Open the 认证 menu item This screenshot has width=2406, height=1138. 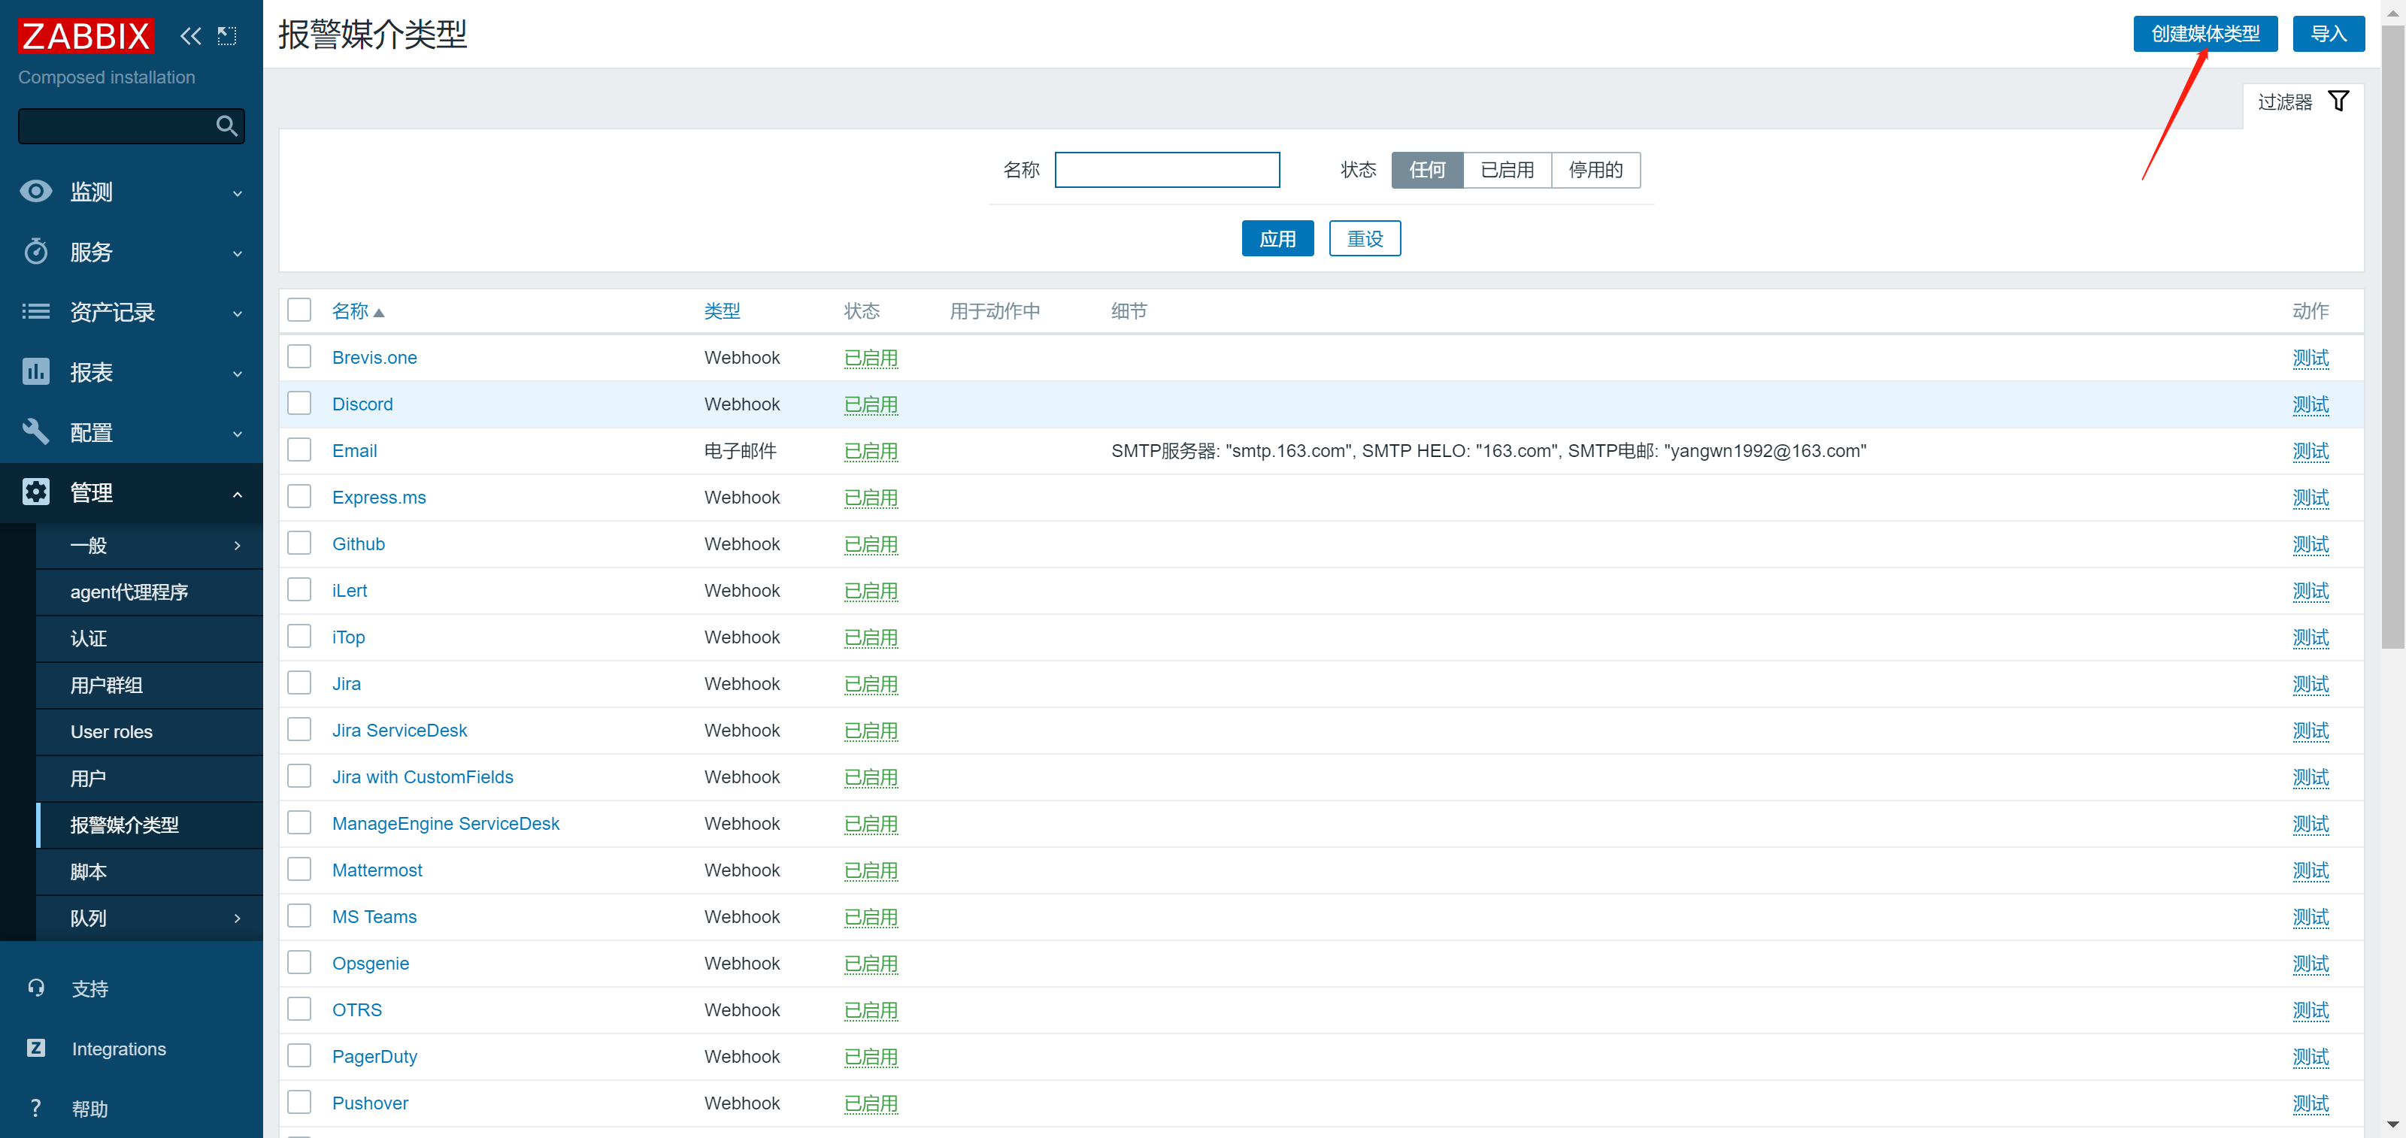(150, 639)
